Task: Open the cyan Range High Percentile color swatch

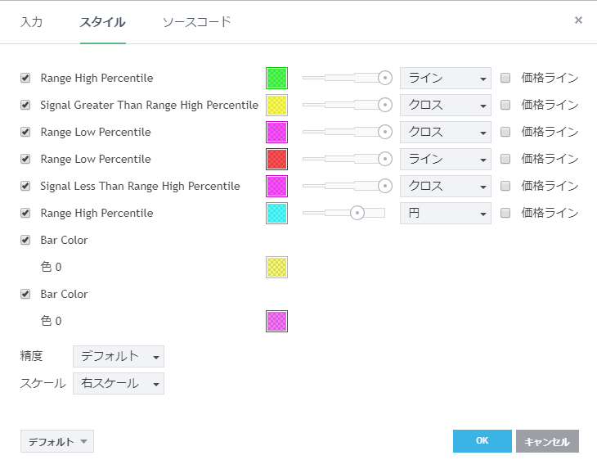Action: pyautogui.click(x=276, y=213)
